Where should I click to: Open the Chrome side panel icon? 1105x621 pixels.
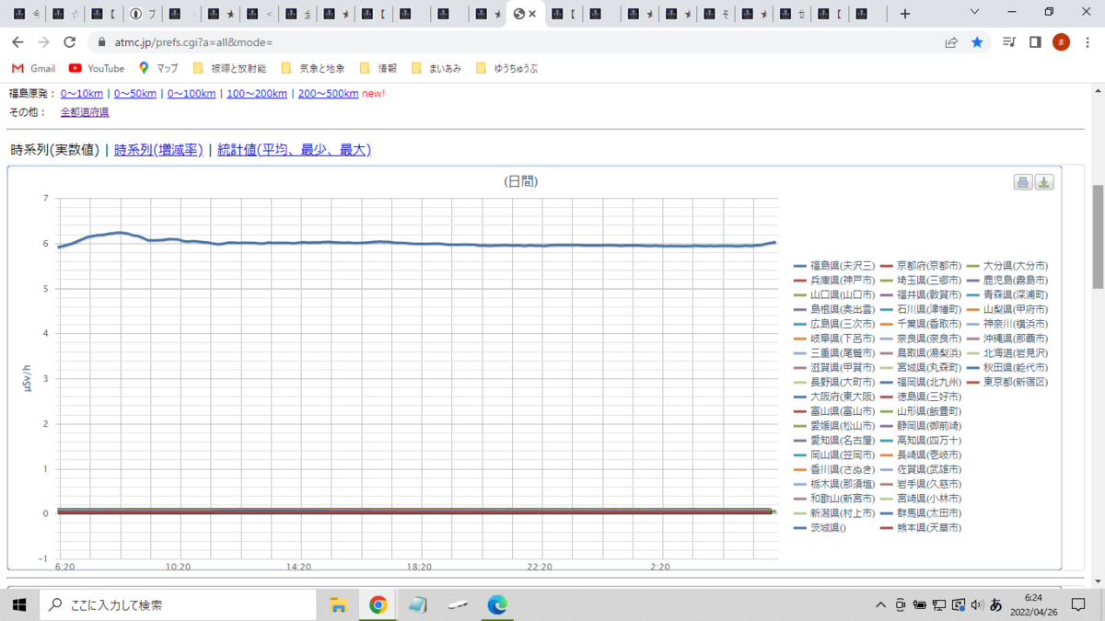coord(1035,42)
